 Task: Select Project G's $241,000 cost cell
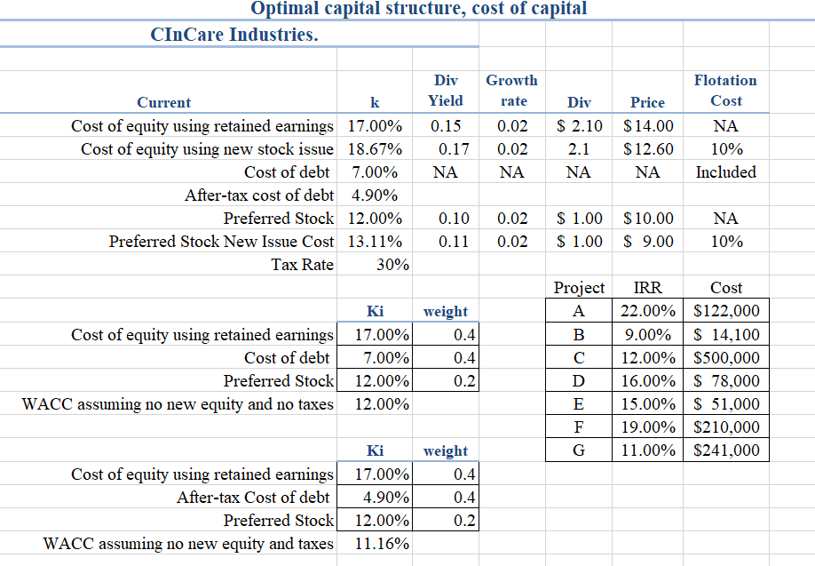(x=725, y=450)
